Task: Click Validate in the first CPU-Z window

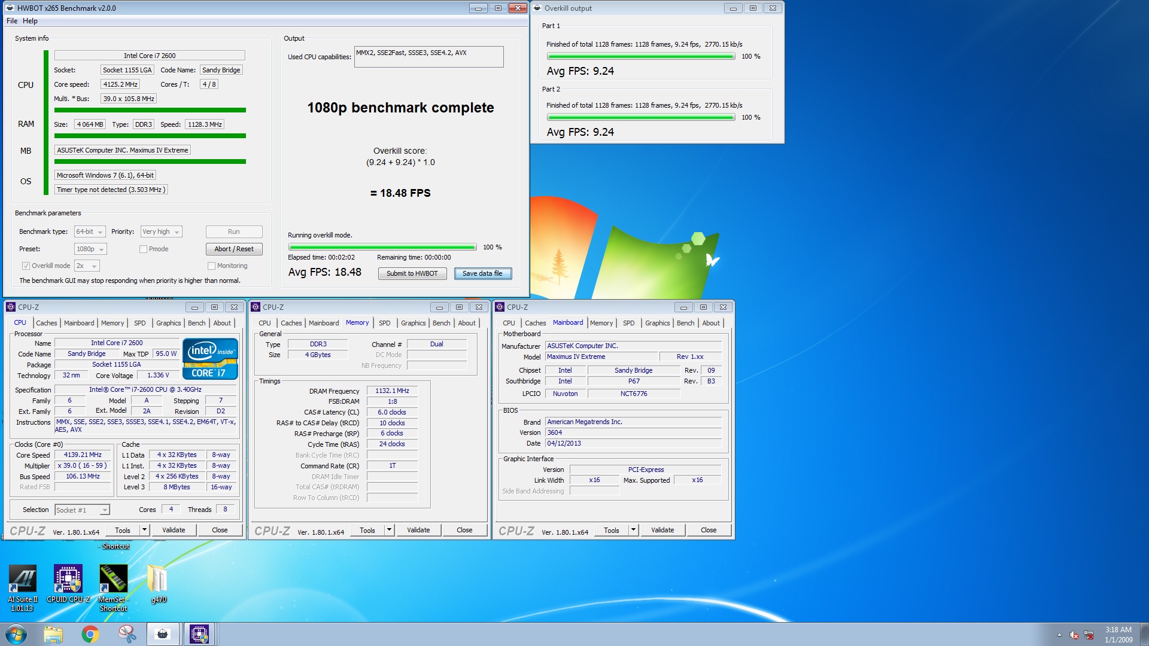Action: coord(174,530)
